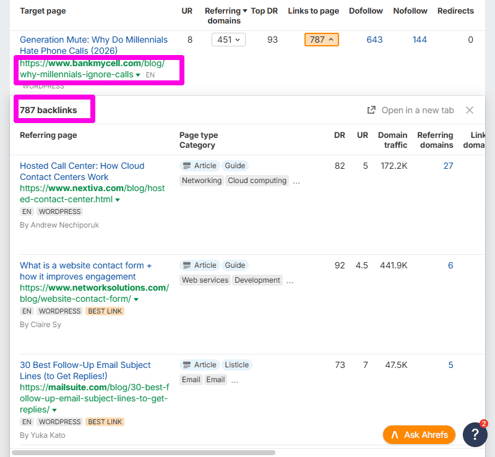Click the Domain traffic column header
Screen dimensions: 495x457
coord(393,140)
